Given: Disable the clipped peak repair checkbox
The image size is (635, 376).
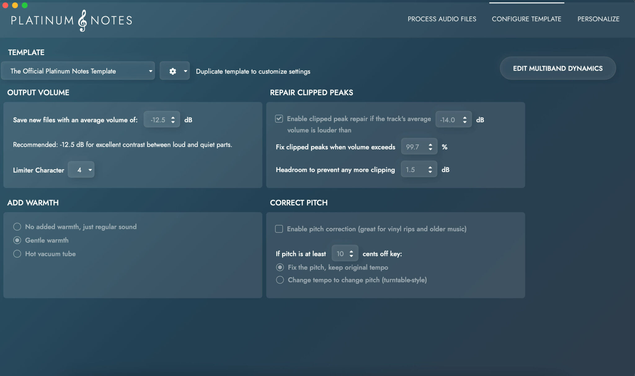Looking at the screenshot, I should [x=279, y=119].
